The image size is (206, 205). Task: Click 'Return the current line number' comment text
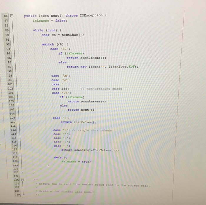coord(66,184)
